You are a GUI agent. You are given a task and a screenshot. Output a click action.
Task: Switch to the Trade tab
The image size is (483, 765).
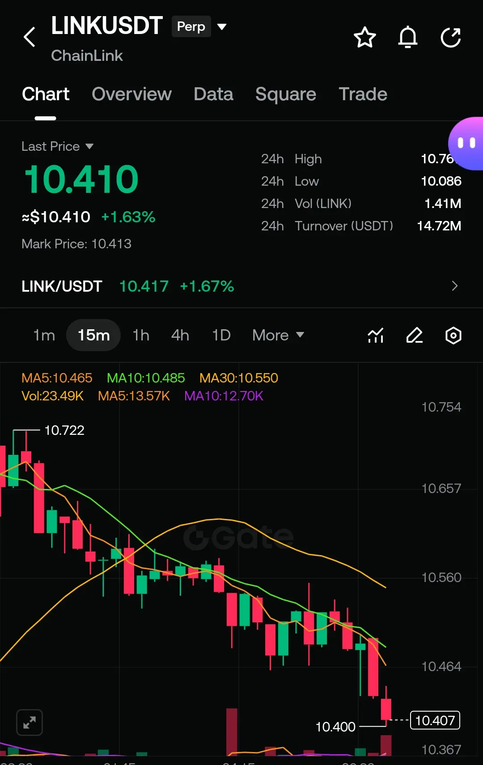click(363, 94)
